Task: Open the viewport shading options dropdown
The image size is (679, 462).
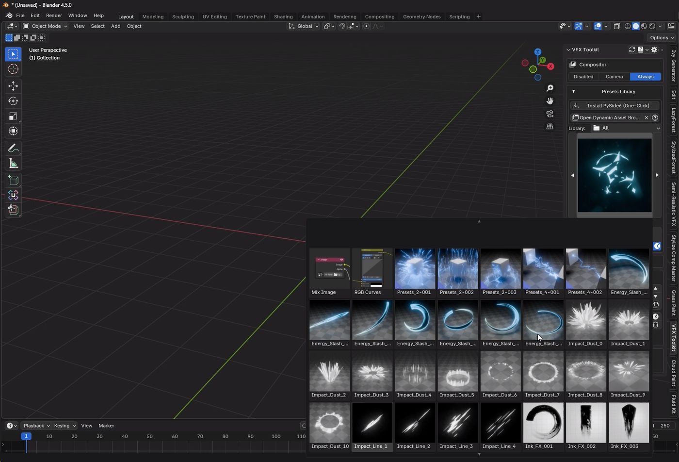Action: coord(660,26)
